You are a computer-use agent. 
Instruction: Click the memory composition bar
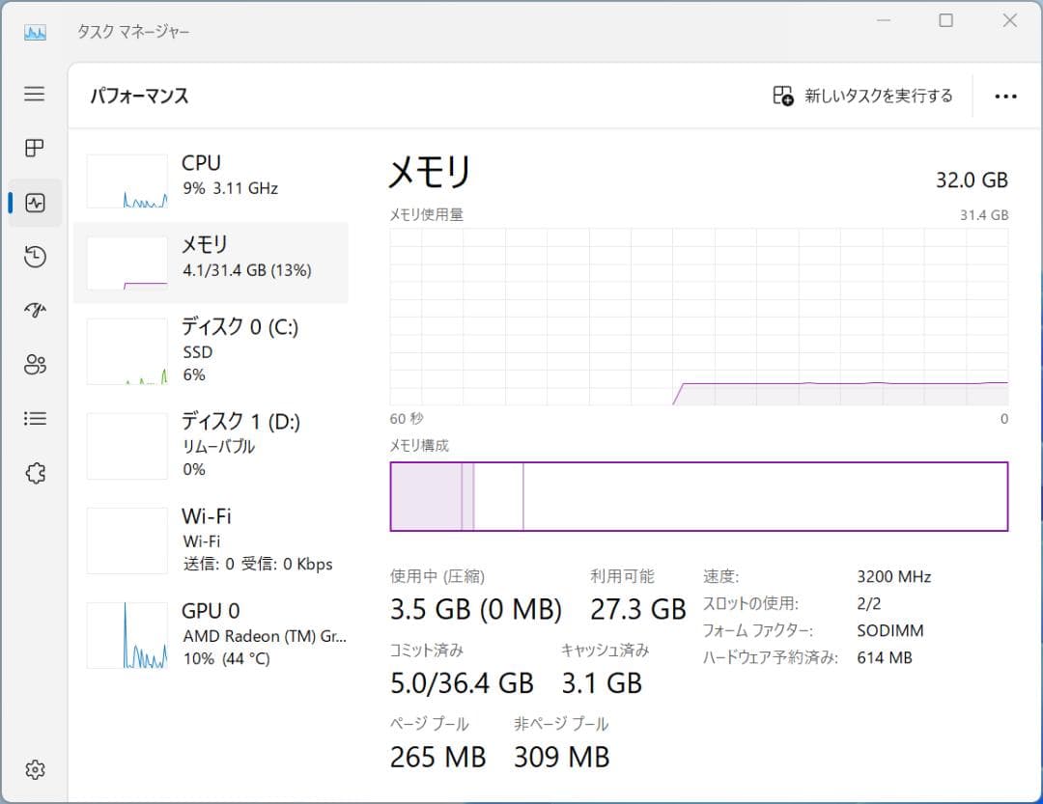point(698,495)
